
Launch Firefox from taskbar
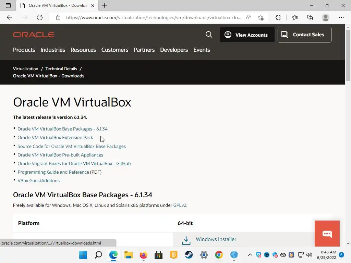(144, 255)
